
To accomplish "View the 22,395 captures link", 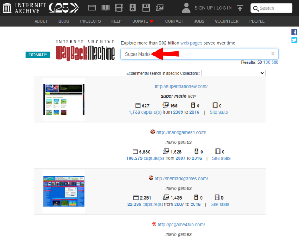I will (x=145, y=204).
